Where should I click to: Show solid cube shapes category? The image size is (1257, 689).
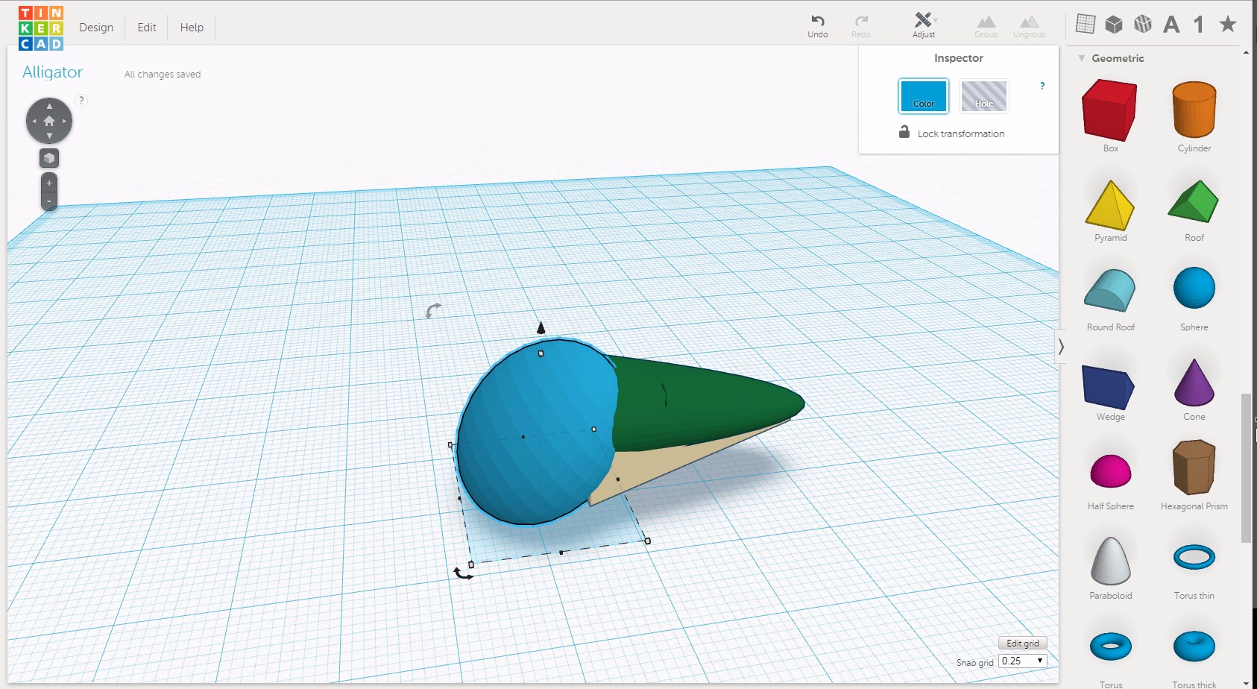(x=1114, y=25)
